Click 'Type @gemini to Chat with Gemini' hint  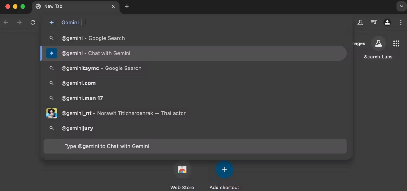pyautogui.click(x=195, y=146)
